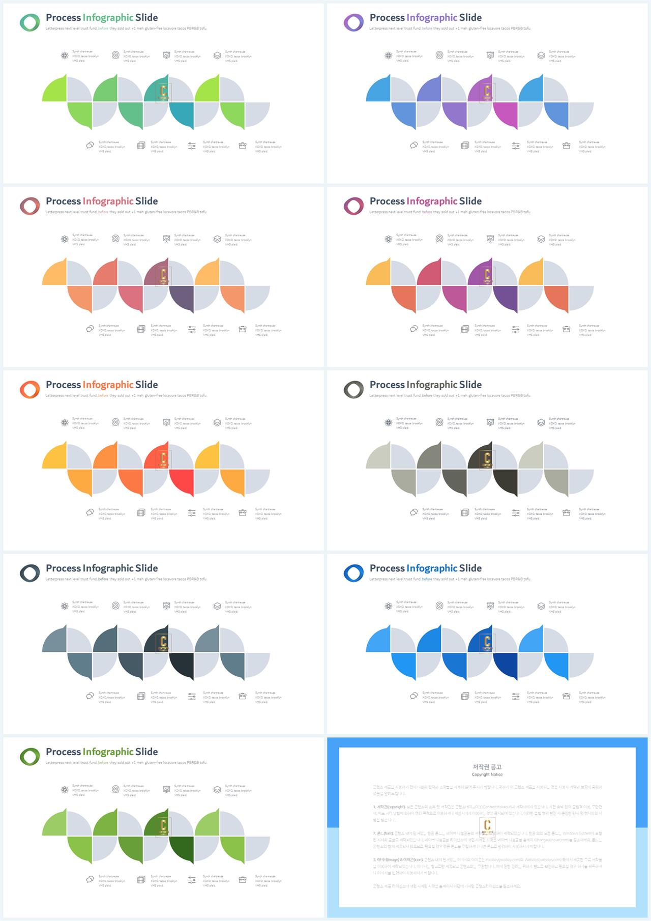651x921 pixels.
Task: Click the briefcase icon in the dark green slide
Action: pyautogui.click(x=243, y=879)
